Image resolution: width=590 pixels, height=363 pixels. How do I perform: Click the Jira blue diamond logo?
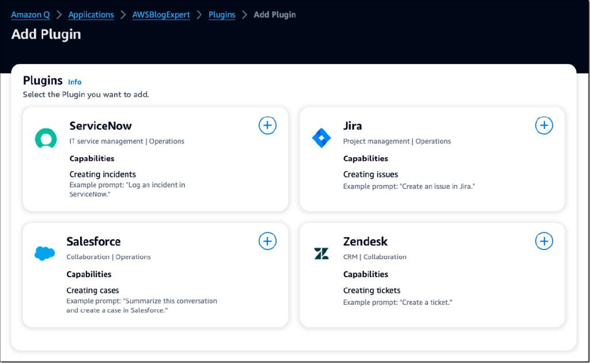(x=322, y=138)
